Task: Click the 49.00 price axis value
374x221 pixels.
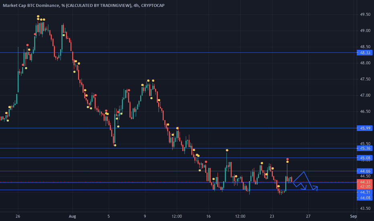Action: pyautogui.click(x=365, y=31)
